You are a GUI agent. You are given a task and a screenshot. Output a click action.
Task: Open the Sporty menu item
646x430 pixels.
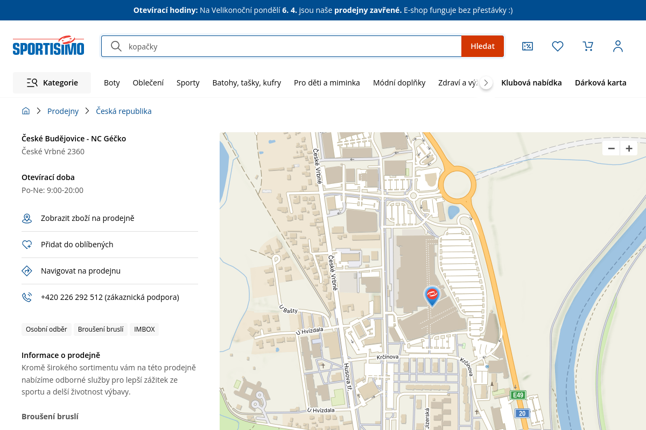click(x=188, y=83)
